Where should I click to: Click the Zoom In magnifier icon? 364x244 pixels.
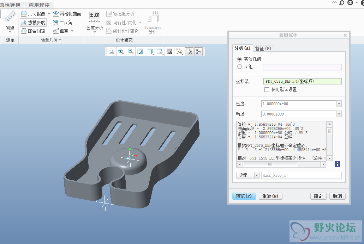click(121, 52)
